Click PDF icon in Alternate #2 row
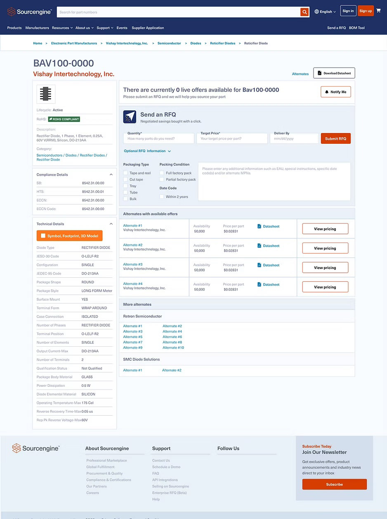Image resolution: width=387 pixels, height=519 pixels. click(x=260, y=245)
